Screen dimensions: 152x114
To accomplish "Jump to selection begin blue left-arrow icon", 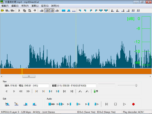I will 51,91.
